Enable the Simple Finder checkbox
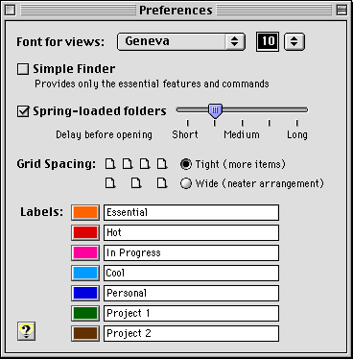The height and width of the screenshot is (359, 353). point(23,69)
